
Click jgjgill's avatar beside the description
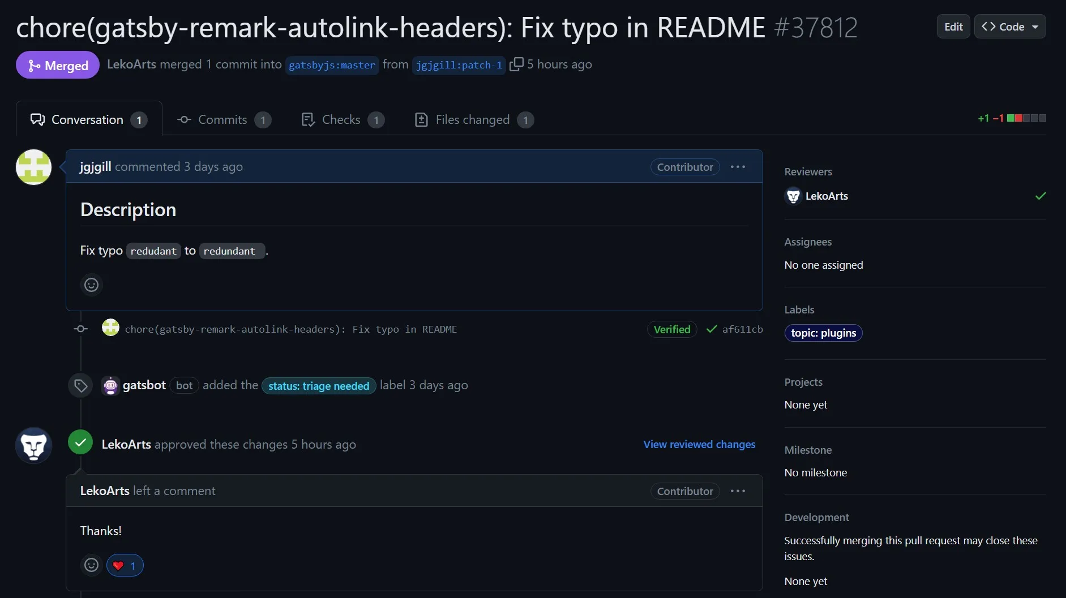pos(33,167)
